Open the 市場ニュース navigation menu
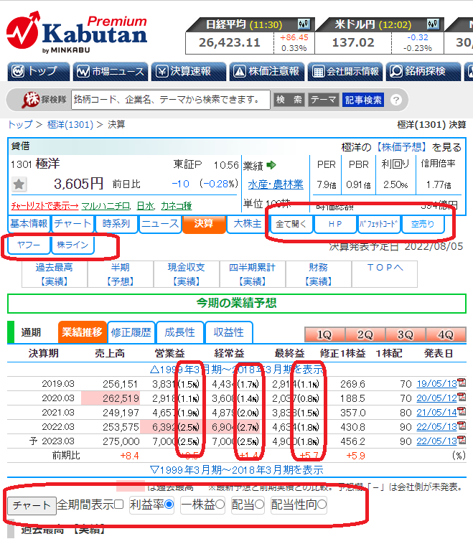The width and height of the screenshot is (473, 544). pos(111,72)
